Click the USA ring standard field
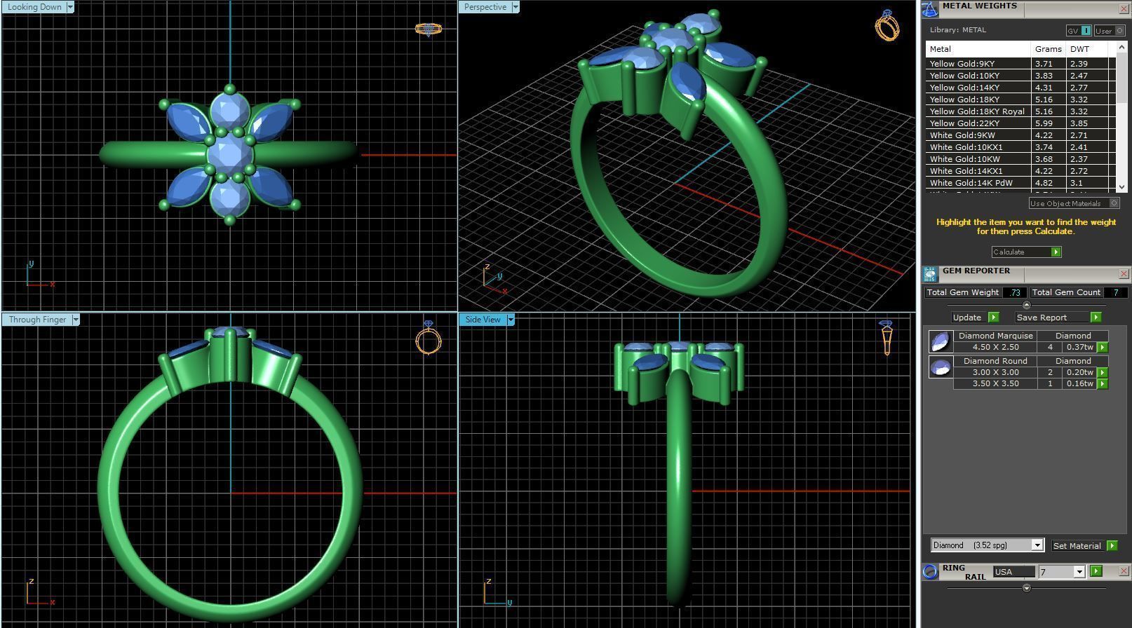This screenshot has height=628, width=1132. pos(1013,572)
